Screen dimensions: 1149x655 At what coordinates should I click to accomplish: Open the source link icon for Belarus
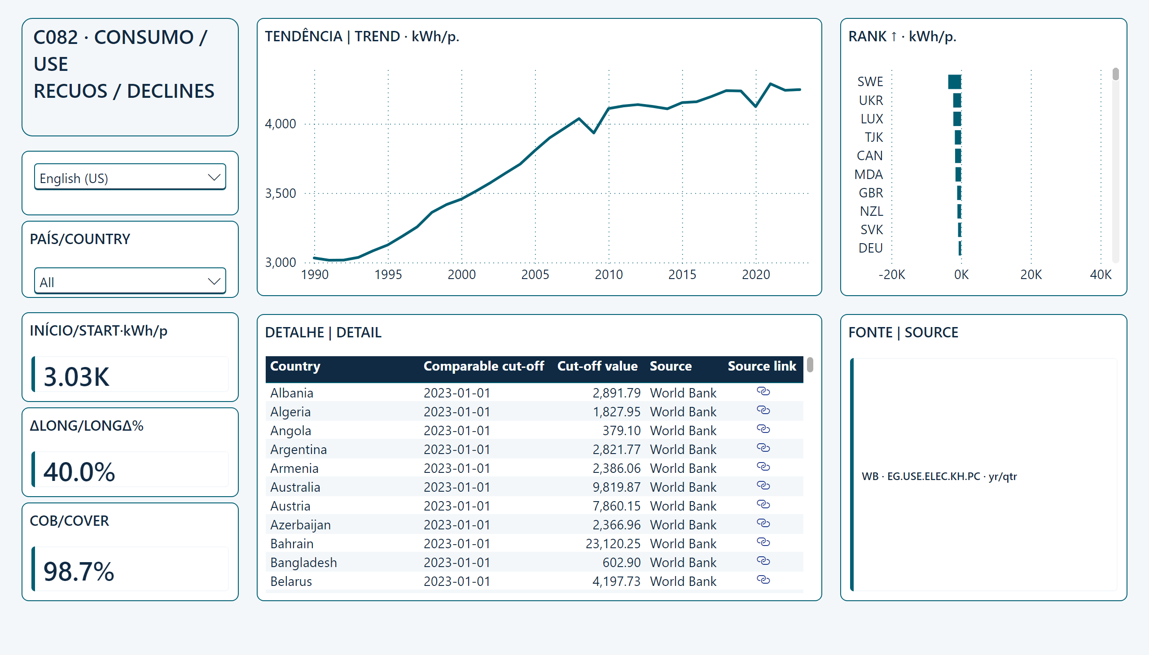(x=763, y=580)
